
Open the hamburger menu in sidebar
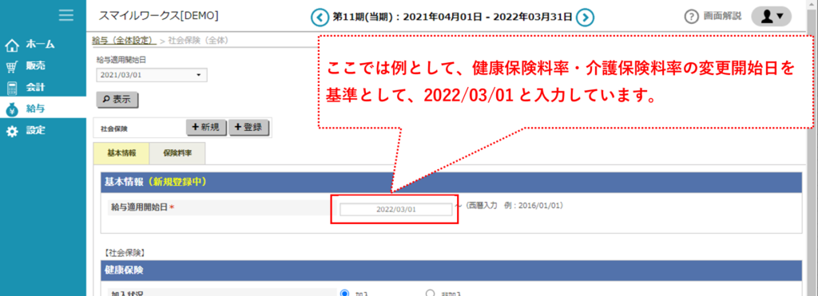(66, 15)
